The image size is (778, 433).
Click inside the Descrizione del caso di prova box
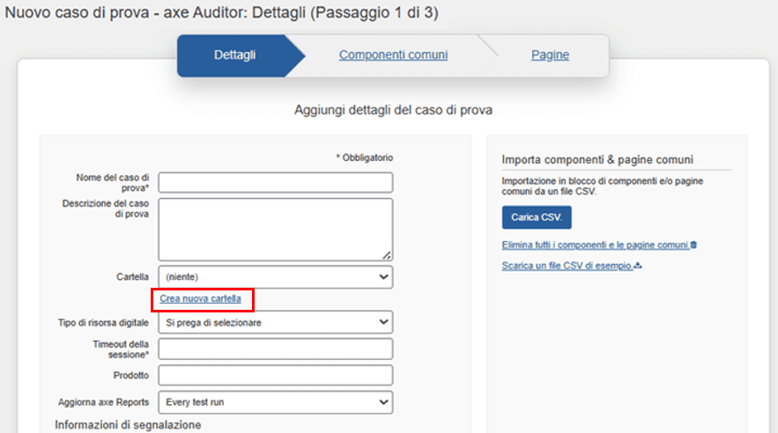[275, 229]
